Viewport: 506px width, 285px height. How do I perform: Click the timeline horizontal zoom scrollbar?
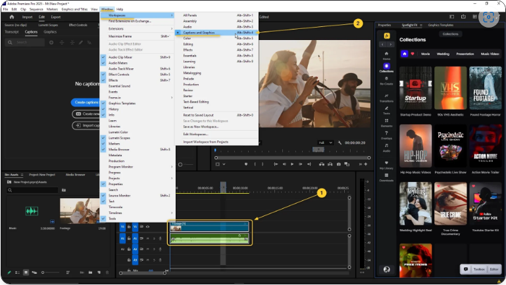[x=143, y=273]
